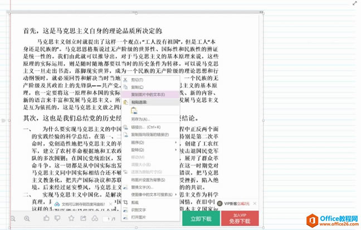Choose 打开图片 in the context menu
361x230 pixels.
point(150,217)
